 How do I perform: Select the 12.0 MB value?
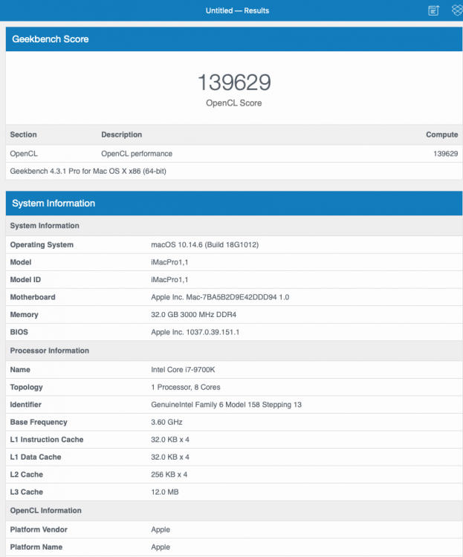tap(165, 492)
